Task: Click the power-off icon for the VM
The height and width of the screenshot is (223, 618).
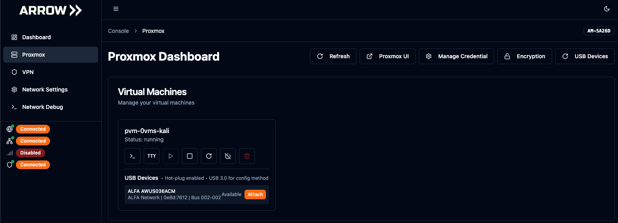Action: point(228,156)
